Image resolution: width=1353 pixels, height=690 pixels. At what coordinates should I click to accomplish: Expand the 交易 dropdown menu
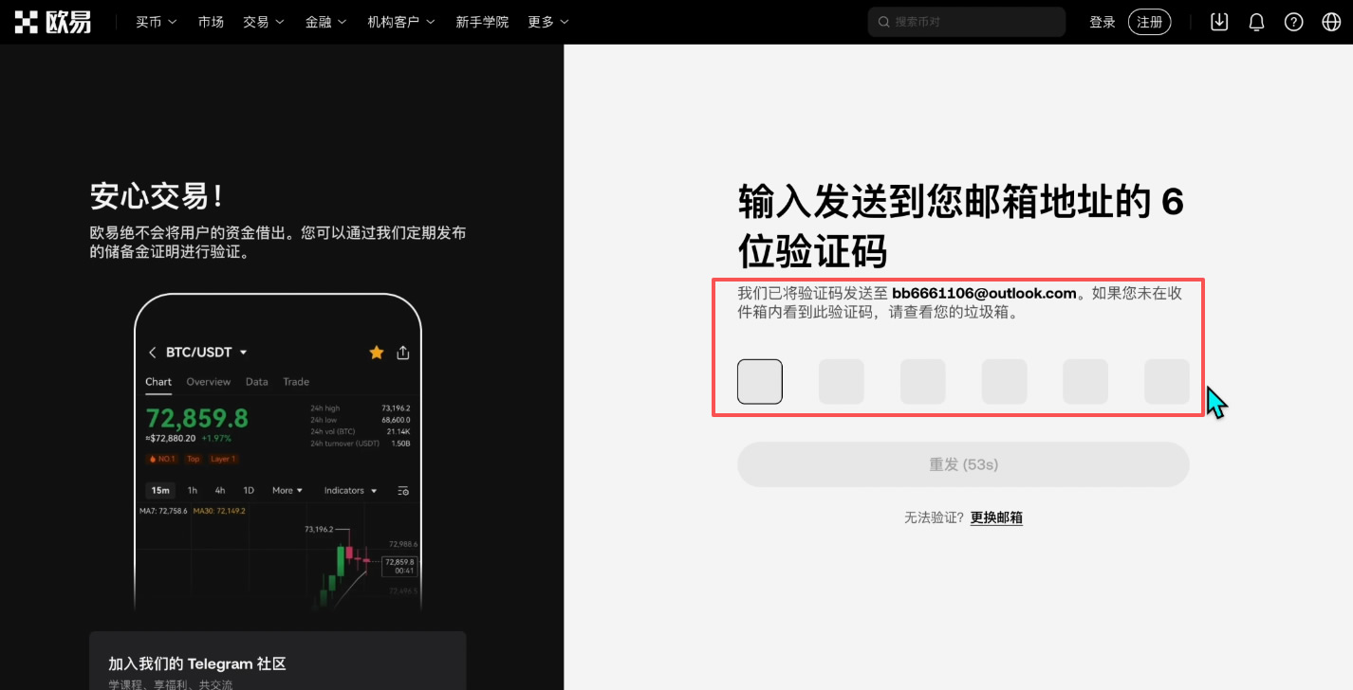pos(263,21)
